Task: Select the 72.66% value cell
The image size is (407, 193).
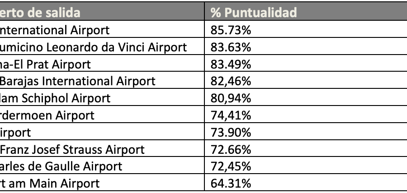Action: tap(306, 148)
